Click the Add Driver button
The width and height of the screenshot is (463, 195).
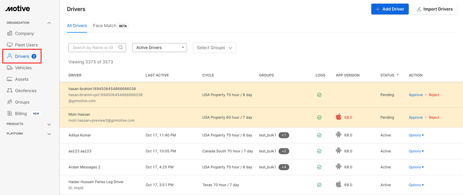(390, 9)
